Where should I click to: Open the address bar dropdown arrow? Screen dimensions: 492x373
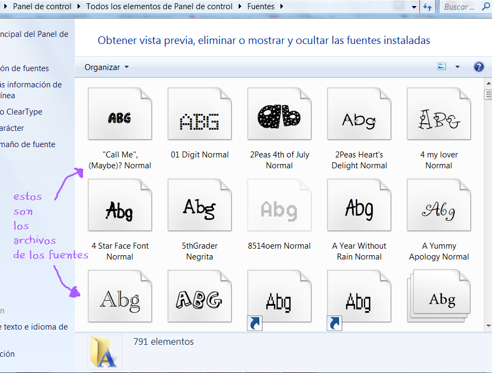tap(414, 7)
